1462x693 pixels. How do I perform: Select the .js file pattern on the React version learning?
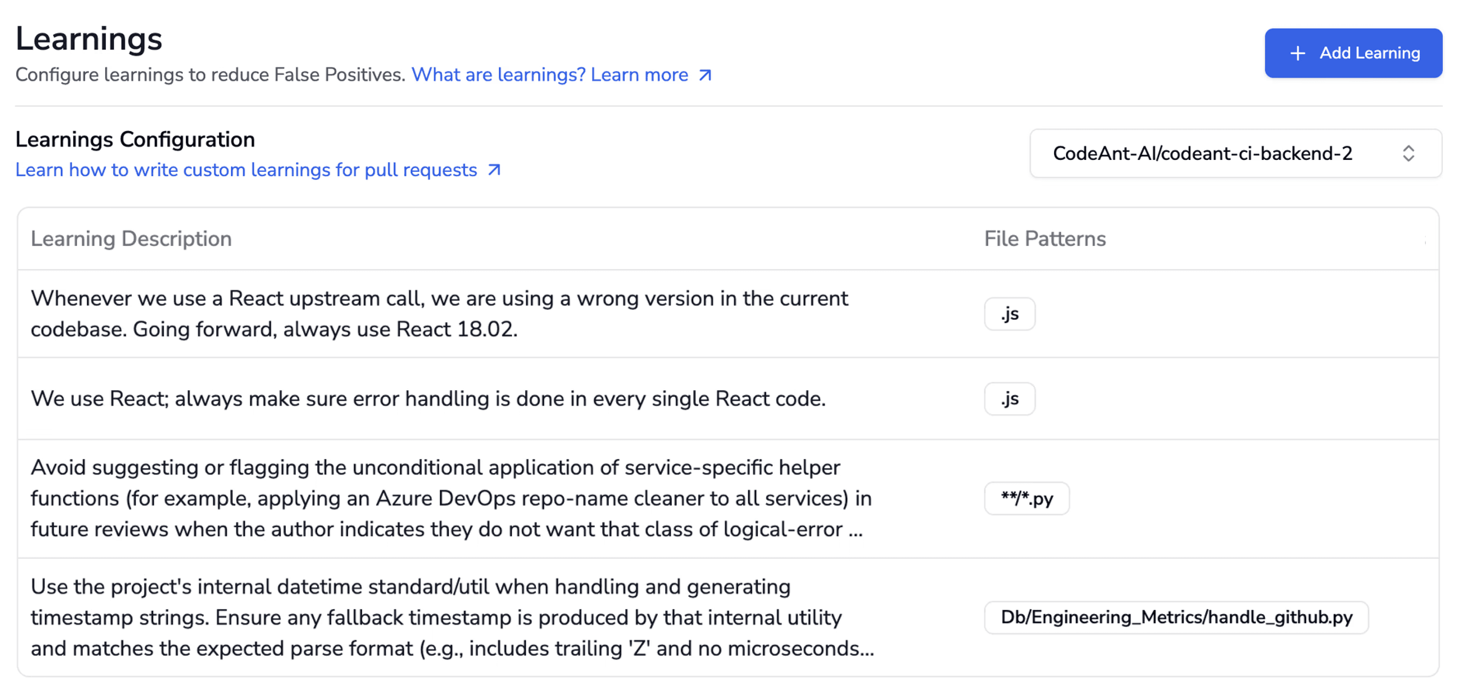(x=1010, y=313)
